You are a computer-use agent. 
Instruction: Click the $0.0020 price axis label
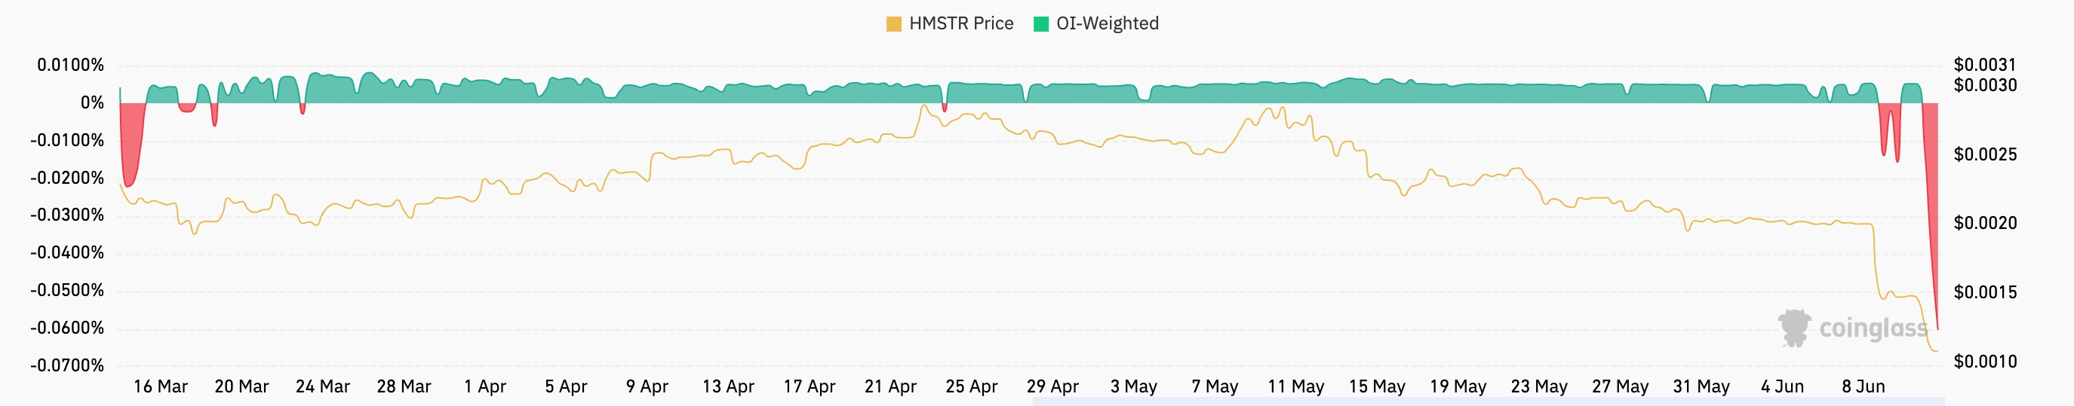coord(1986,223)
